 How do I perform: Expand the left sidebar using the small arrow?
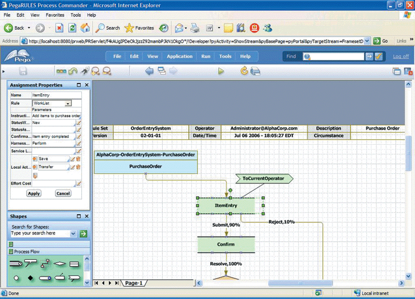coord(3,71)
